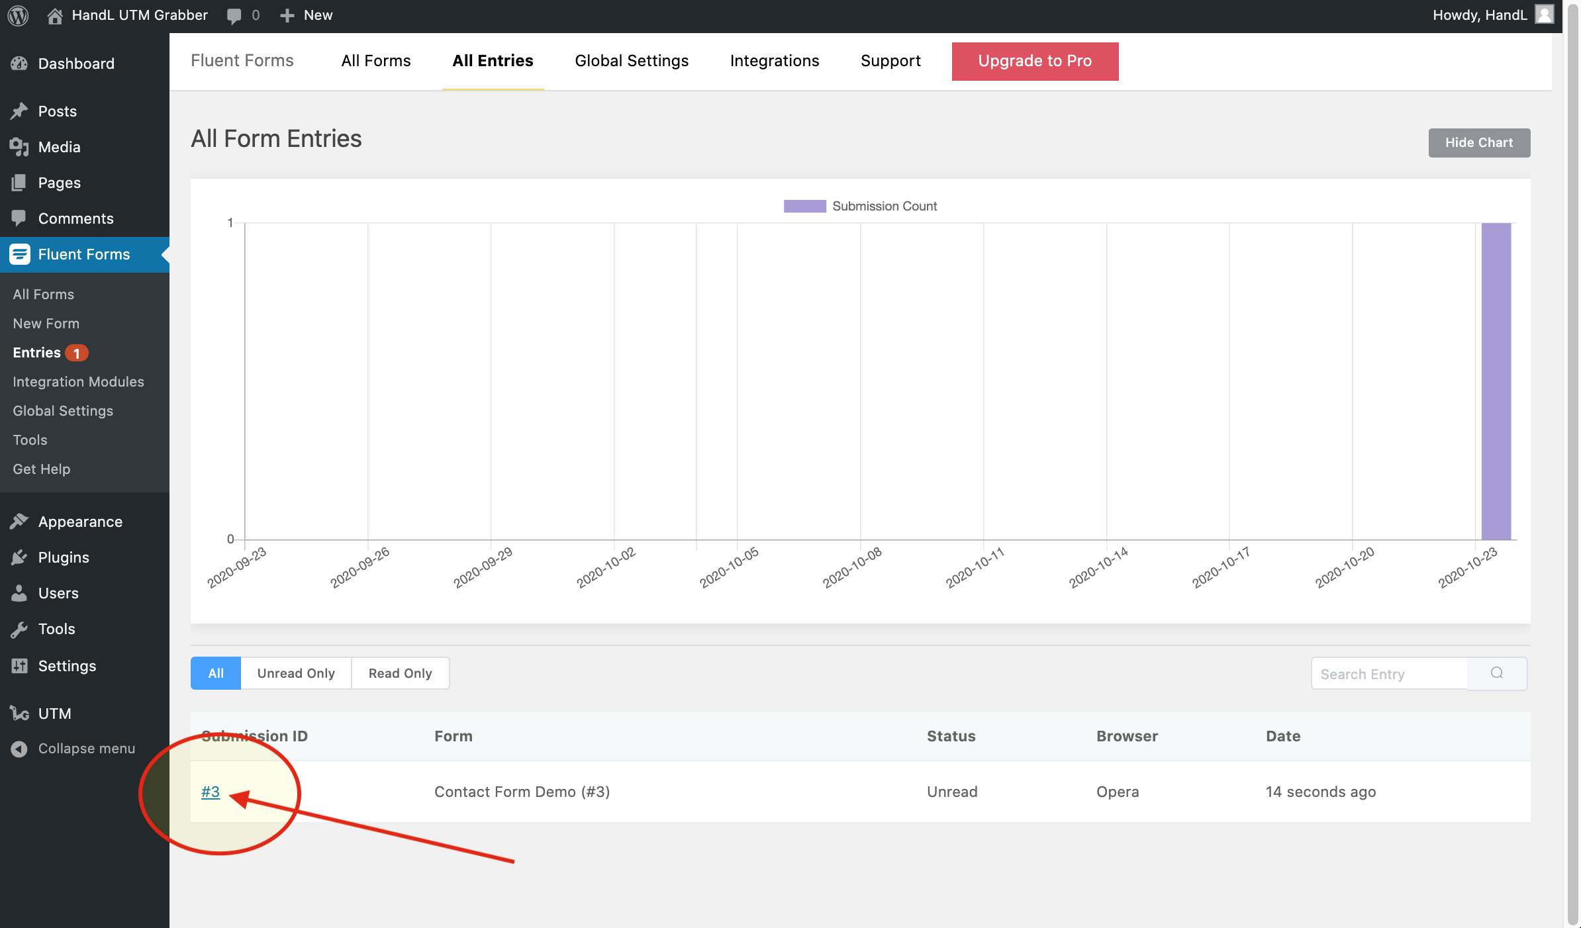Click the WordPress logo icon
Image resolution: width=1581 pixels, height=928 pixels.
[x=18, y=15]
